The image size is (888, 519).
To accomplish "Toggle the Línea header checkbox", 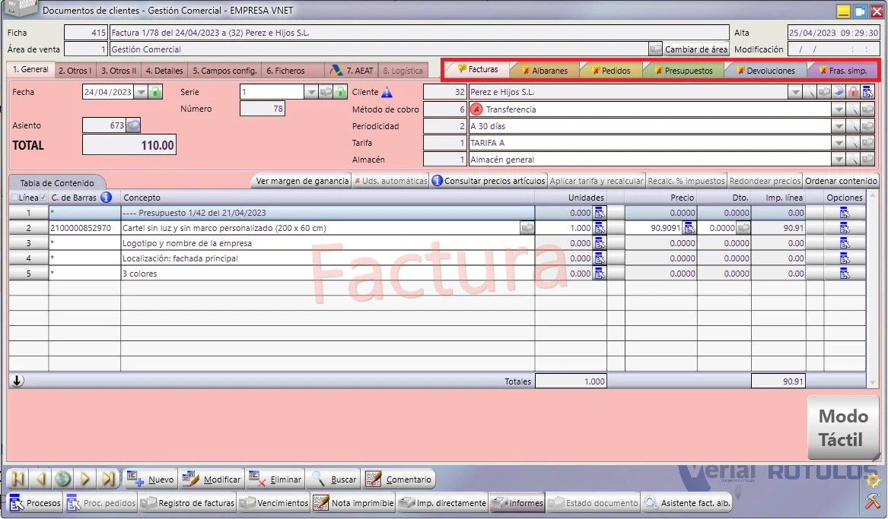I will [x=14, y=198].
